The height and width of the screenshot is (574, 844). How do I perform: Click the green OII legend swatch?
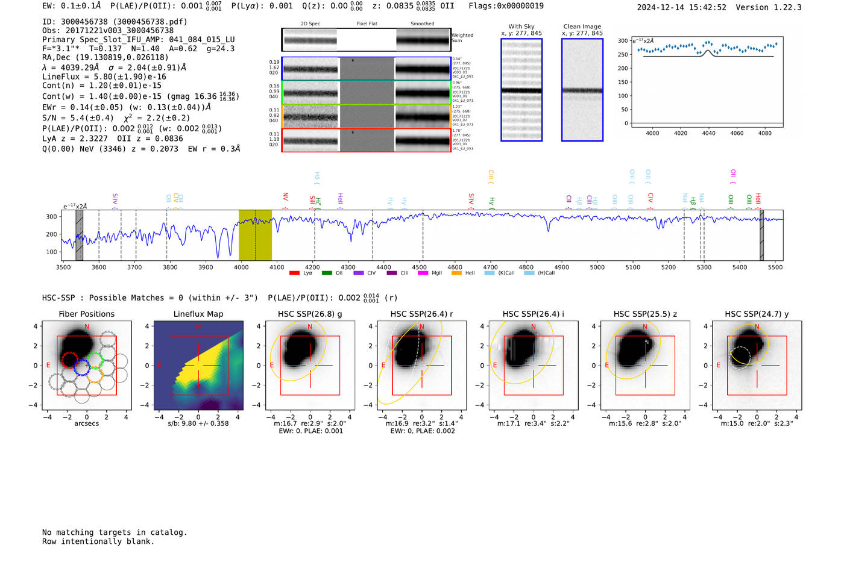[x=327, y=273]
